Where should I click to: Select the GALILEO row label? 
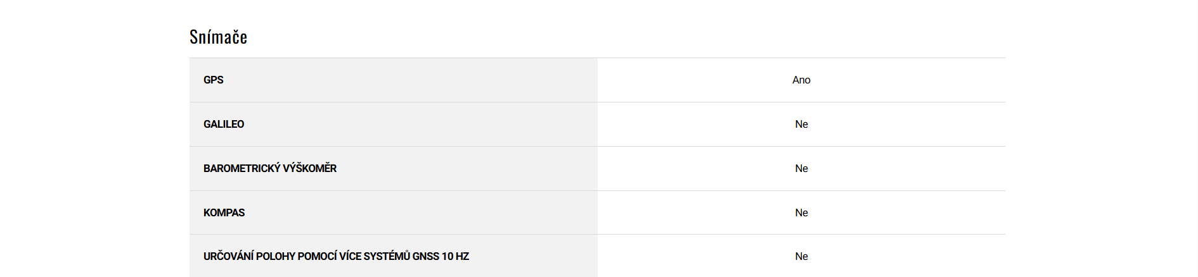coord(224,125)
